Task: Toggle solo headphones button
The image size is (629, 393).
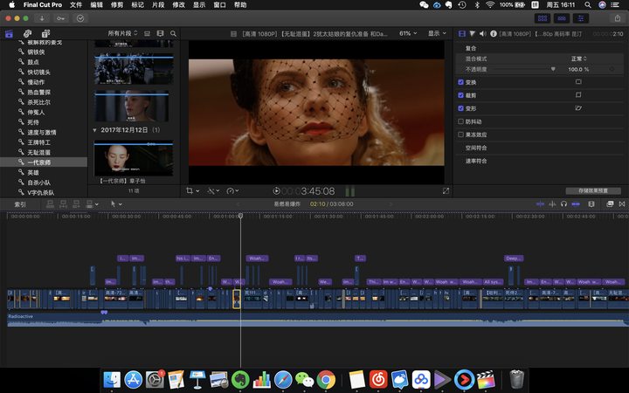Action: [x=563, y=204]
